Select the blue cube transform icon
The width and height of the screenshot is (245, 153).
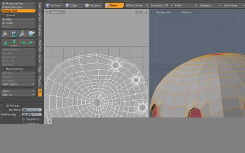coord(31,34)
